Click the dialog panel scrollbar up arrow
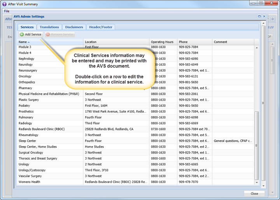This screenshot has height=200, width=280. click(x=263, y=23)
